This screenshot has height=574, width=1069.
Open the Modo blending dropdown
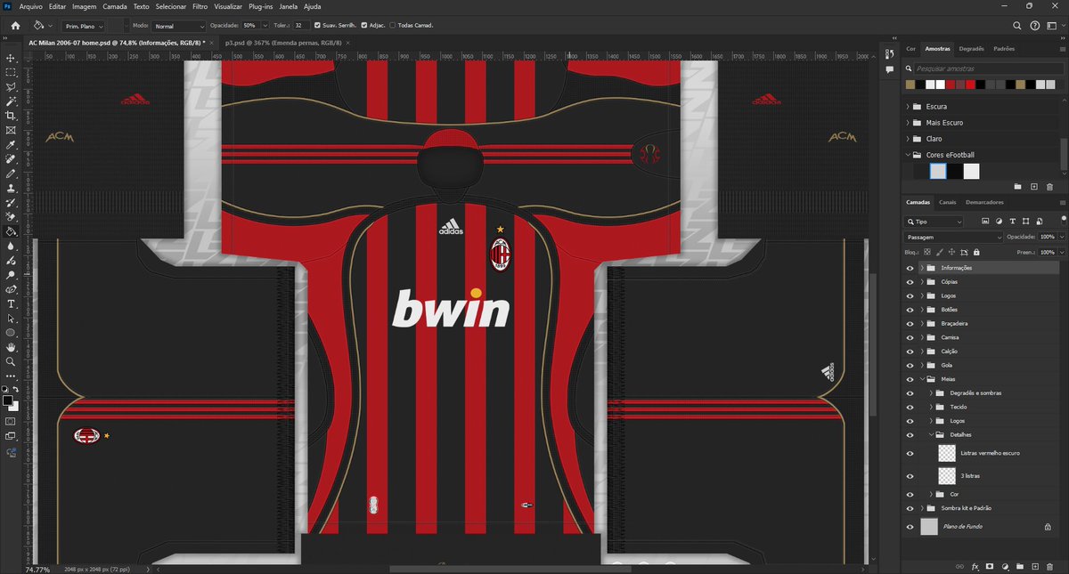178,26
